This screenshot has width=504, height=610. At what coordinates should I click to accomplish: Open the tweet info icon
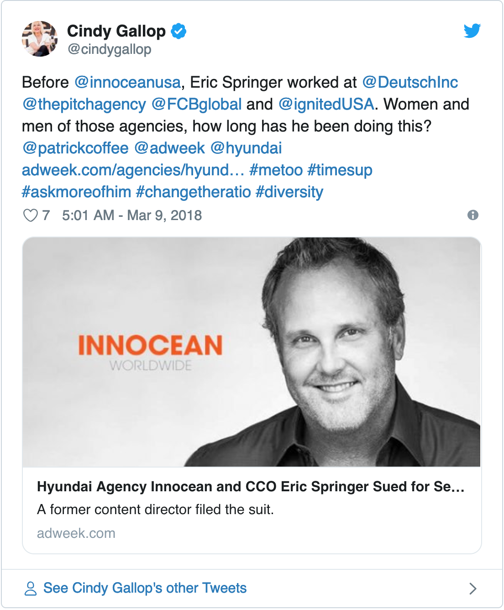click(x=473, y=215)
